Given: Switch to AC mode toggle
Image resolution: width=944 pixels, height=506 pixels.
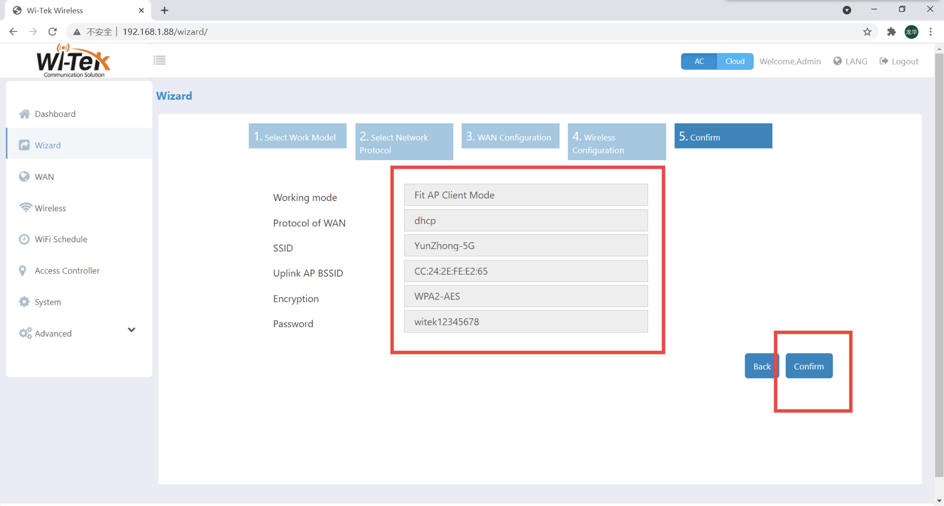Looking at the screenshot, I should tap(699, 61).
